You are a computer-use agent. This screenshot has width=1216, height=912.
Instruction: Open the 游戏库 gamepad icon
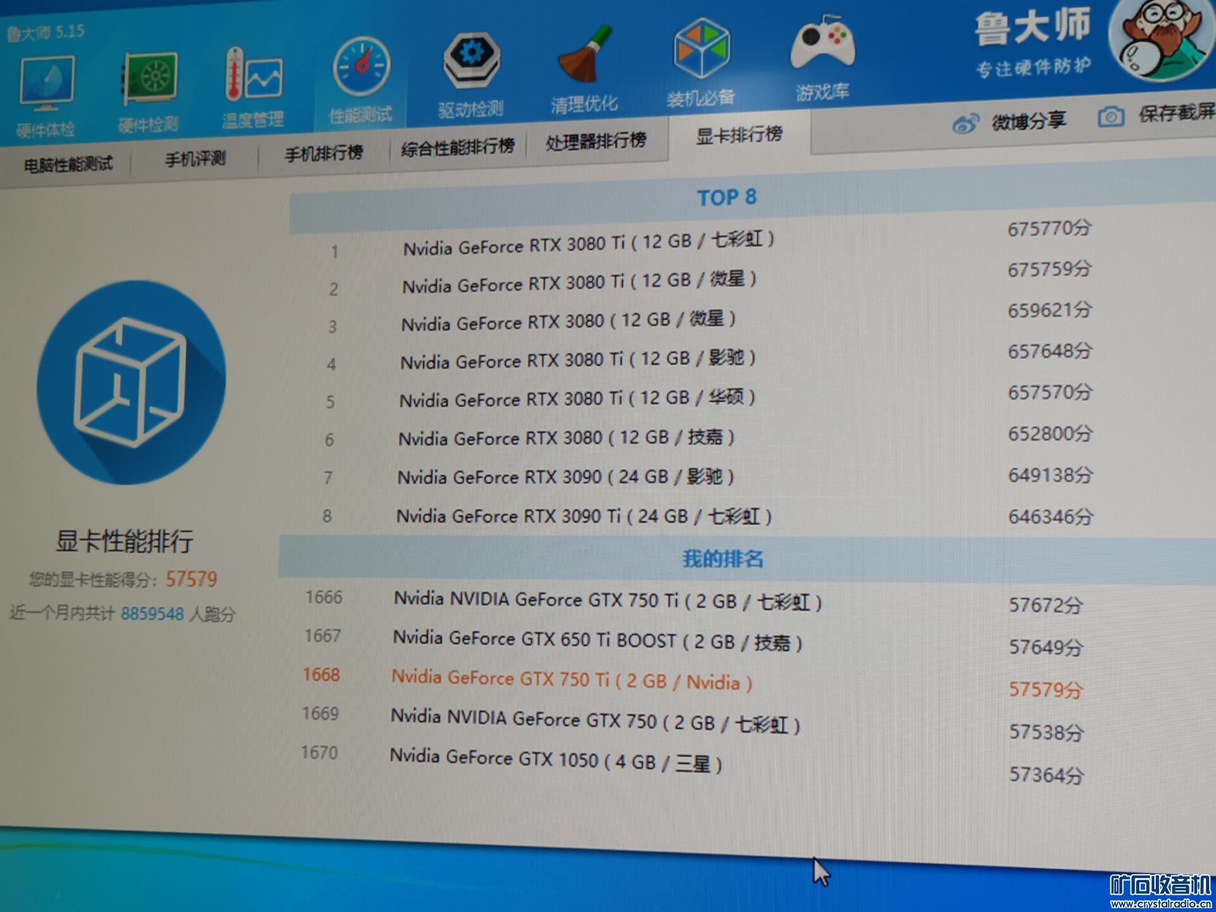822,44
